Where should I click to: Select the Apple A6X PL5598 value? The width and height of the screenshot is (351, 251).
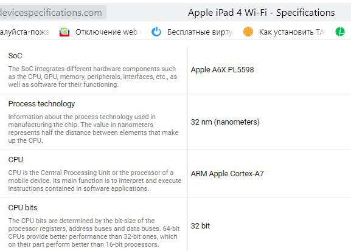pyautogui.click(x=222, y=70)
